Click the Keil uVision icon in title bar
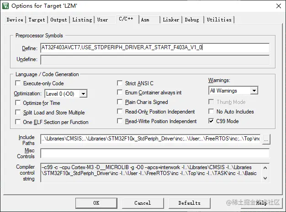 (x=5, y=6)
